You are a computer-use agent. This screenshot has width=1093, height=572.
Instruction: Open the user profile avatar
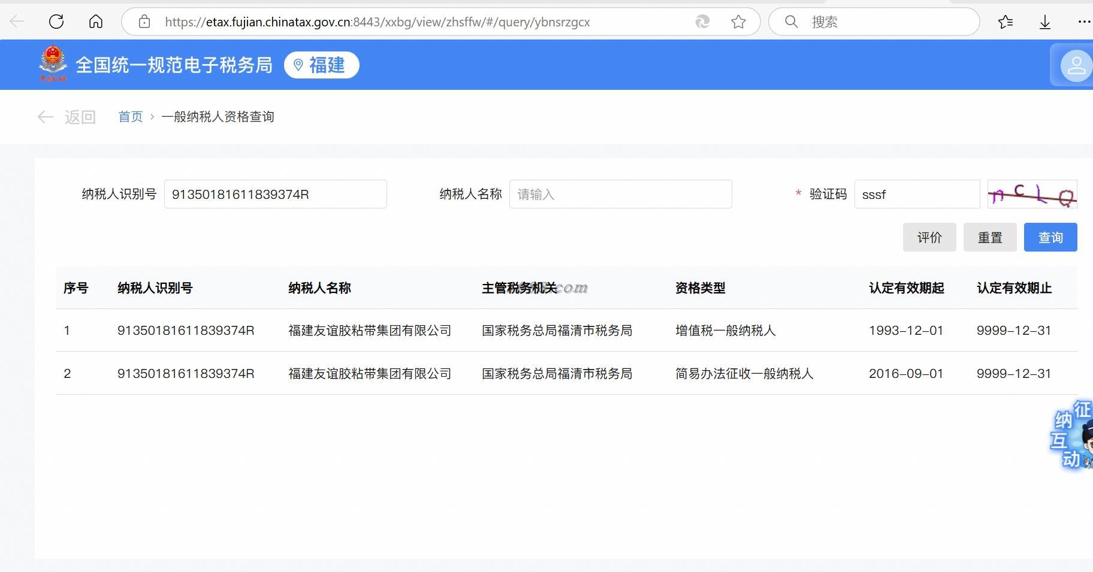click(1076, 66)
